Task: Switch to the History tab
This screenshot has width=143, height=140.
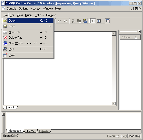Action: click(30, 131)
